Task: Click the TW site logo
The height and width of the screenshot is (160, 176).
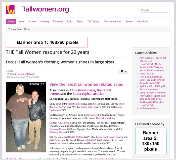Action: pyautogui.click(x=10, y=10)
